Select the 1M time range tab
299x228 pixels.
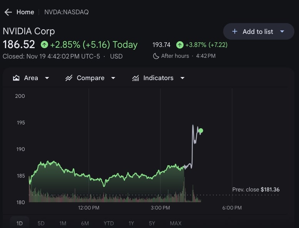pyautogui.click(x=63, y=223)
